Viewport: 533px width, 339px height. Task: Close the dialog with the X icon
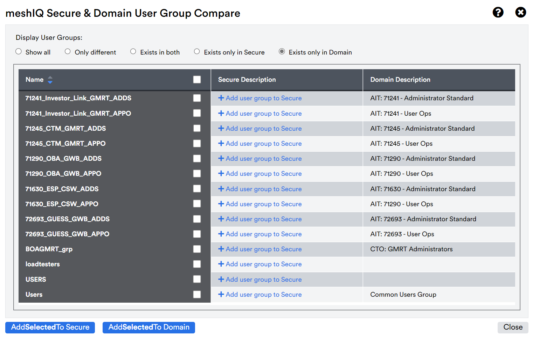(x=520, y=13)
